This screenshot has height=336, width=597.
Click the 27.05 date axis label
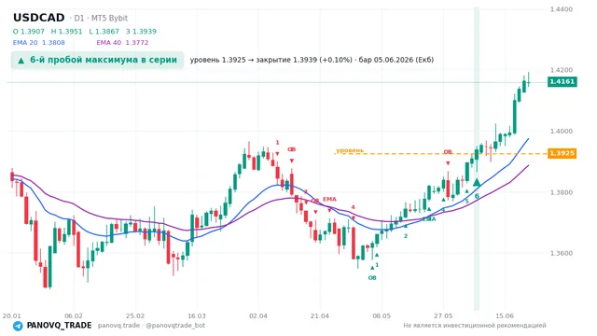443,315
